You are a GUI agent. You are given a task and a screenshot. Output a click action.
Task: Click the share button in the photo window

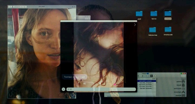coord(10,6)
